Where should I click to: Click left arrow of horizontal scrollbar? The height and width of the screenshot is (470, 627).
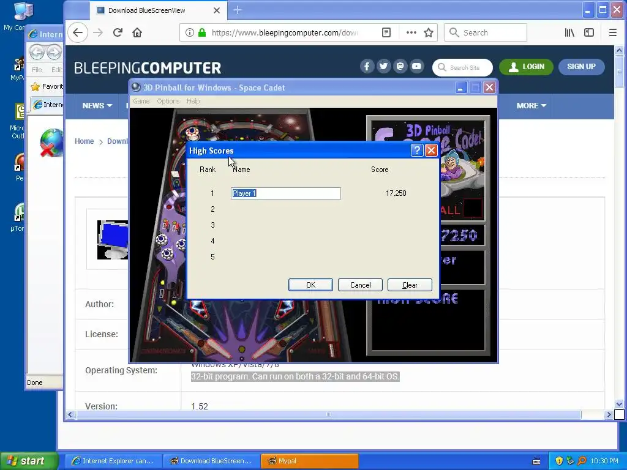pos(70,414)
